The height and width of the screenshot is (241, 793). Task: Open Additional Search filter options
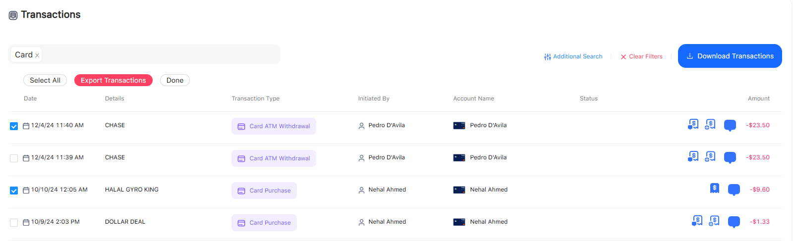573,56
